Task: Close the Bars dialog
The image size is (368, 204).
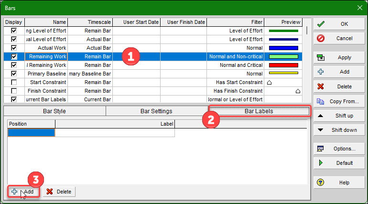Action: (360, 8)
